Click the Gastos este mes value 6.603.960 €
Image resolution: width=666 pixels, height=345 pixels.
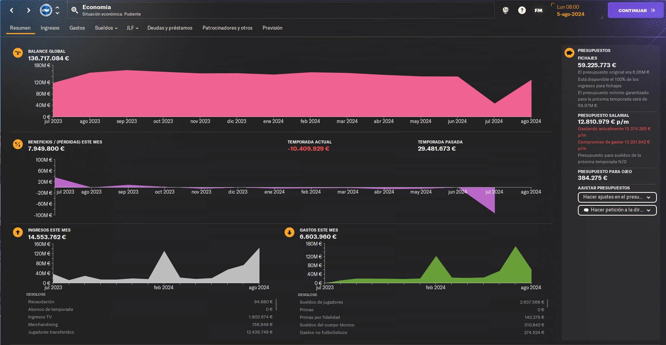318,237
